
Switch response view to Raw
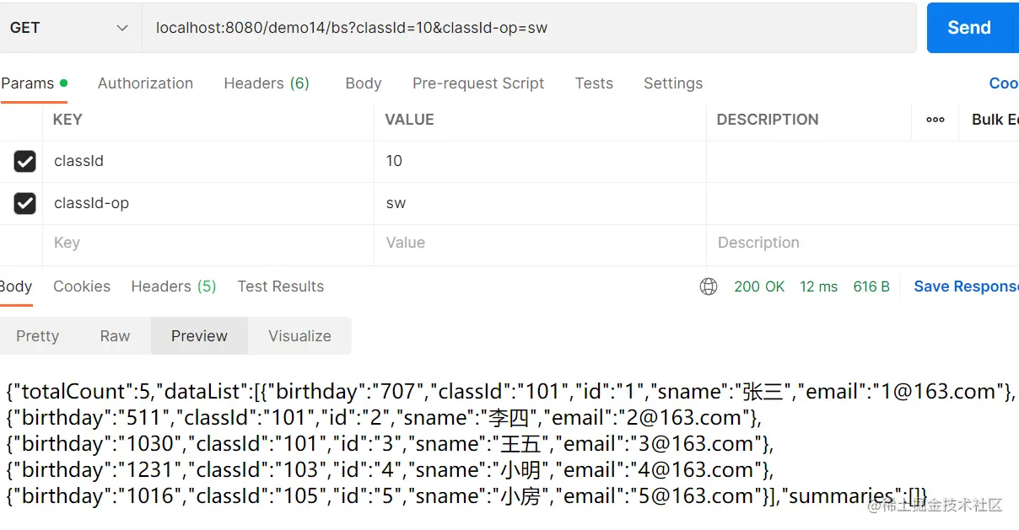pos(115,336)
